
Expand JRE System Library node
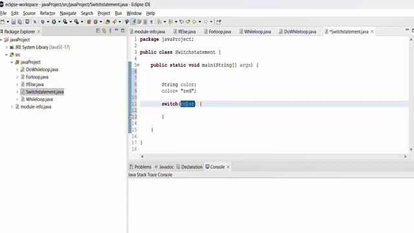click(6, 47)
